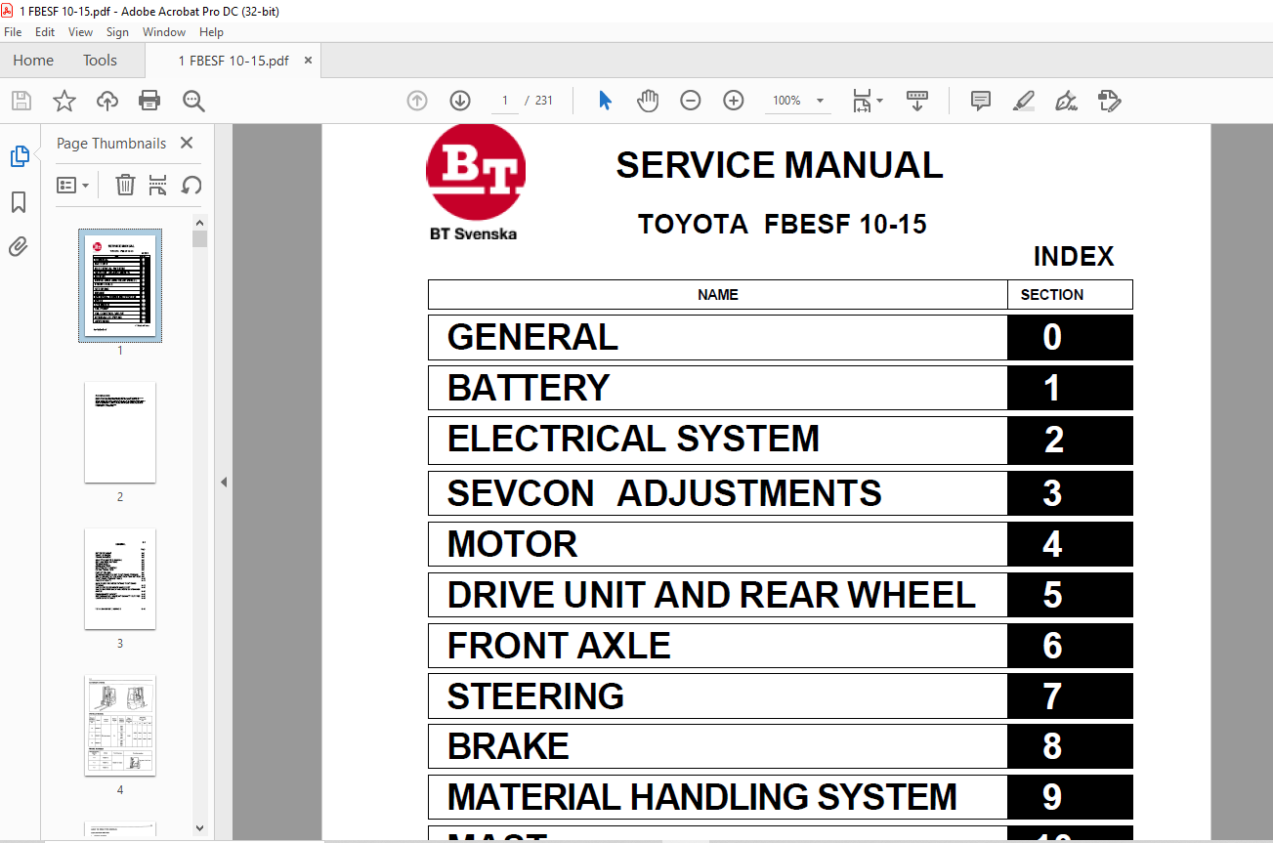Open the Fill and Sign pen tool
Screen dimensions: 1273x843
point(1067,101)
